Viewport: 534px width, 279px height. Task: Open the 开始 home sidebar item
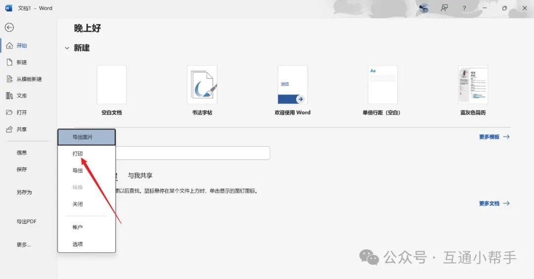click(17, 45)
